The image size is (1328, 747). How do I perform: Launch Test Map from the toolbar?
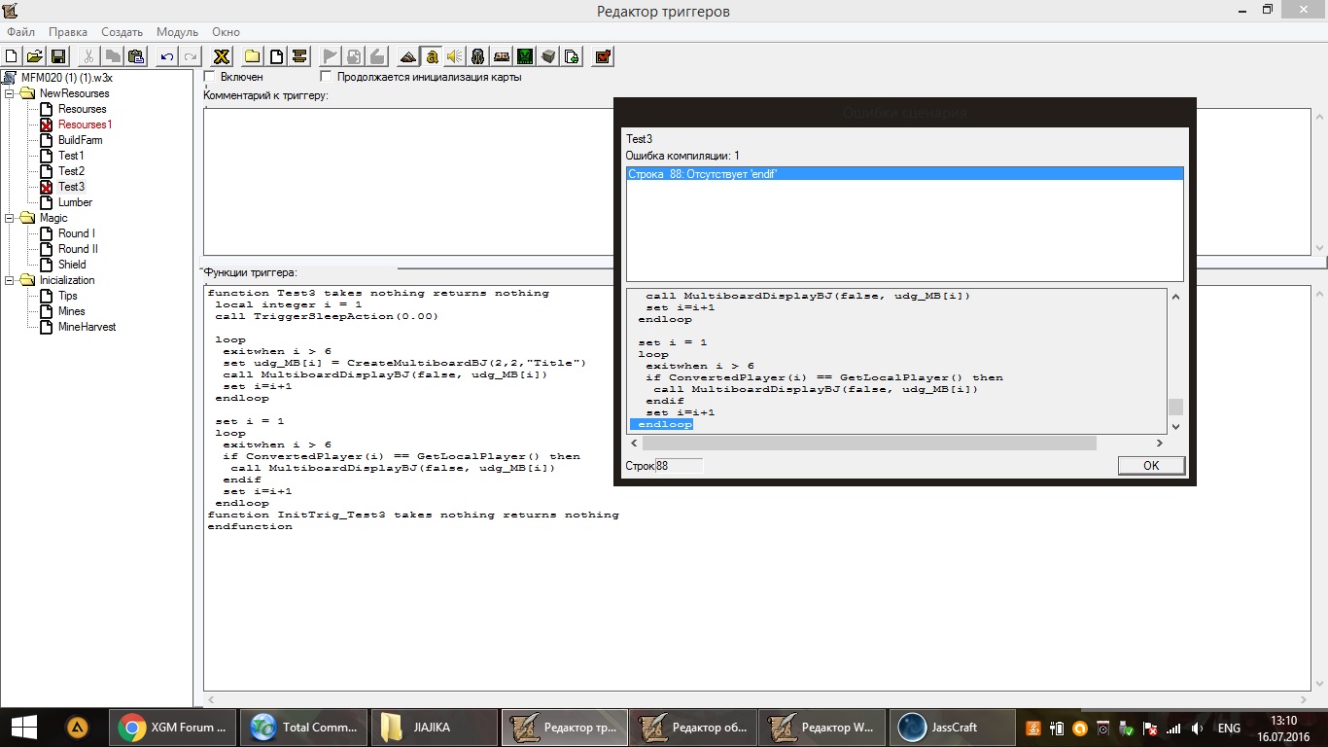tap(603, 56)
